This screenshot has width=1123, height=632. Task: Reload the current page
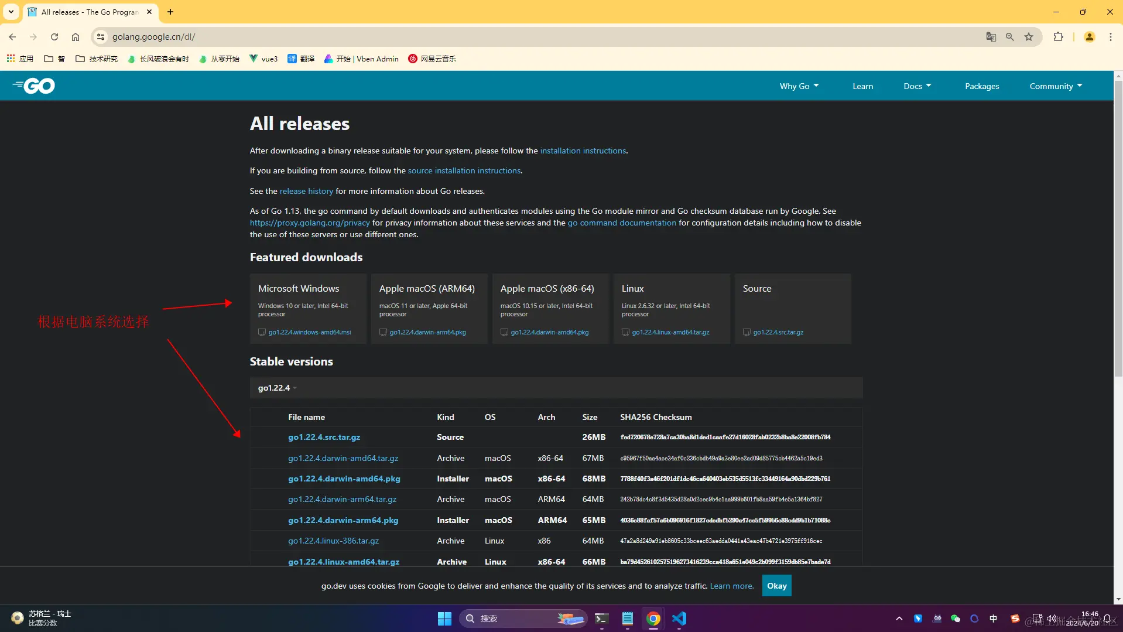(x=54, y=37)
